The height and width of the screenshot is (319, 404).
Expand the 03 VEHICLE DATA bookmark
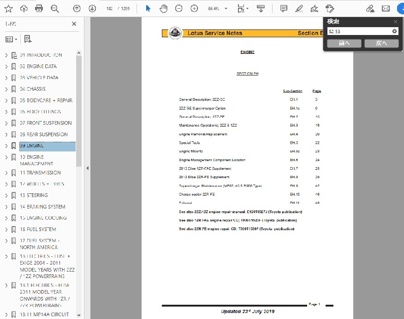coord(6,78)
